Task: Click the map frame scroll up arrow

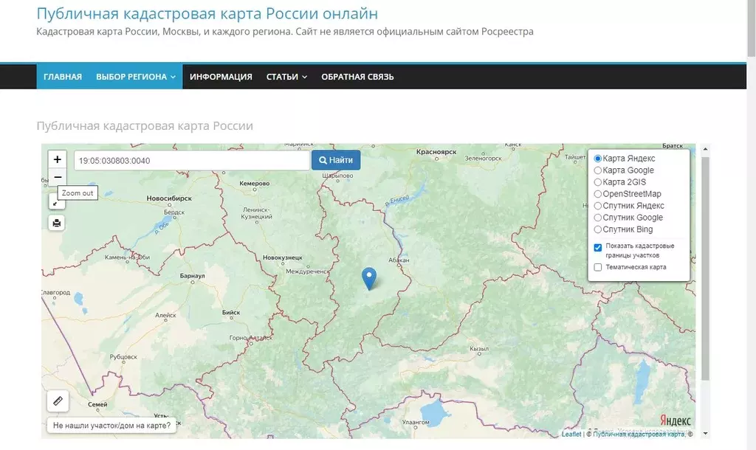Action: [705, 149]
